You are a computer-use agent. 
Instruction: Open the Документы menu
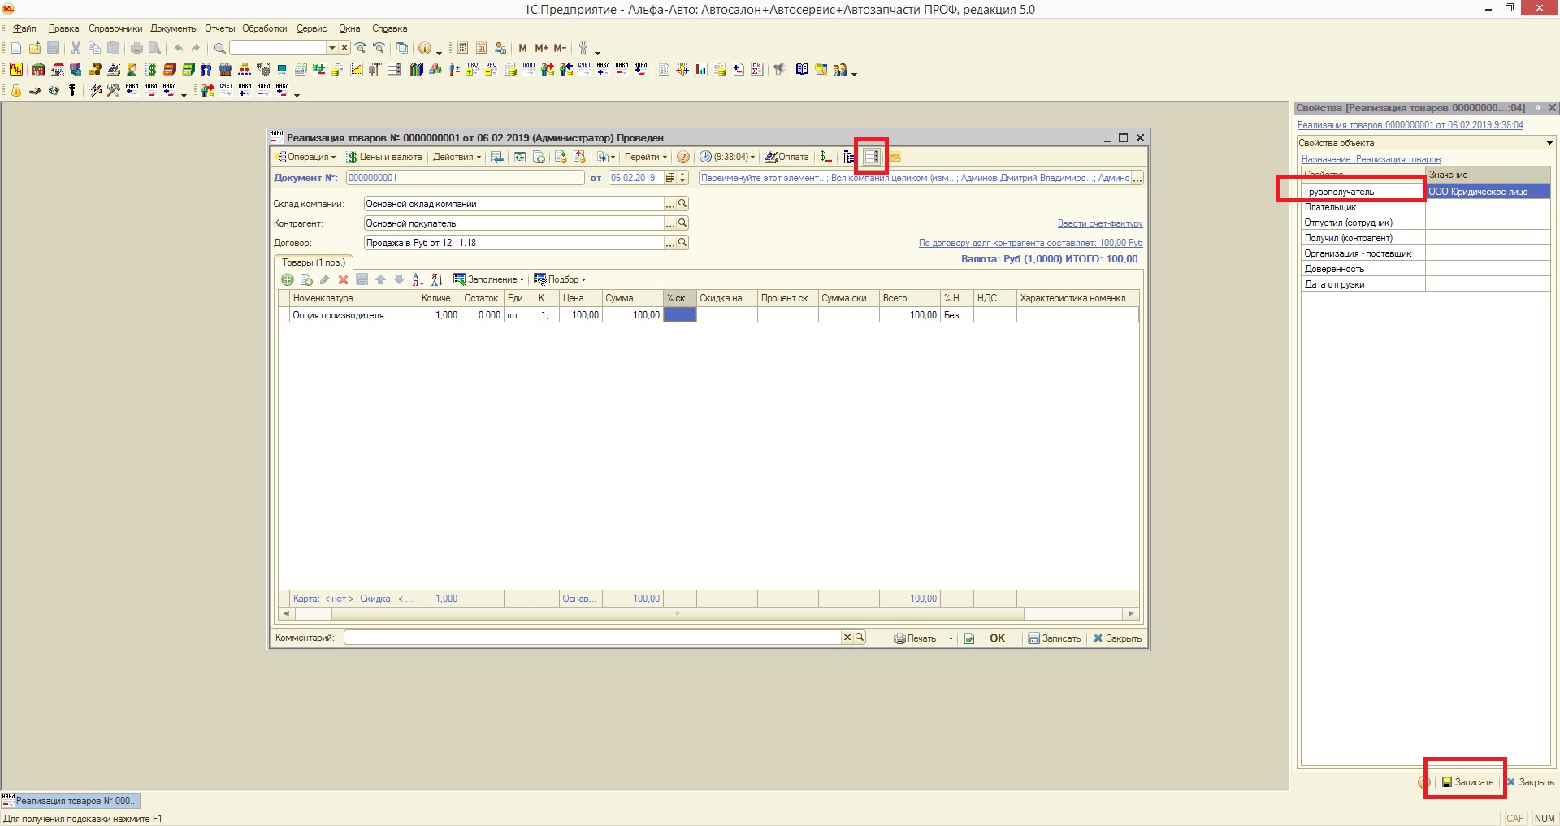coord(174,28)
